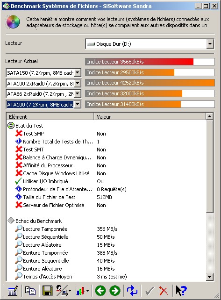Select the Lecture Tamponnée row
This screenshot has height=300, width=221.
tap(106, 229)
